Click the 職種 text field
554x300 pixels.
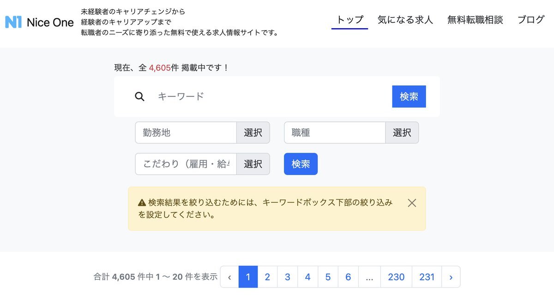click(x=335, y=132)
